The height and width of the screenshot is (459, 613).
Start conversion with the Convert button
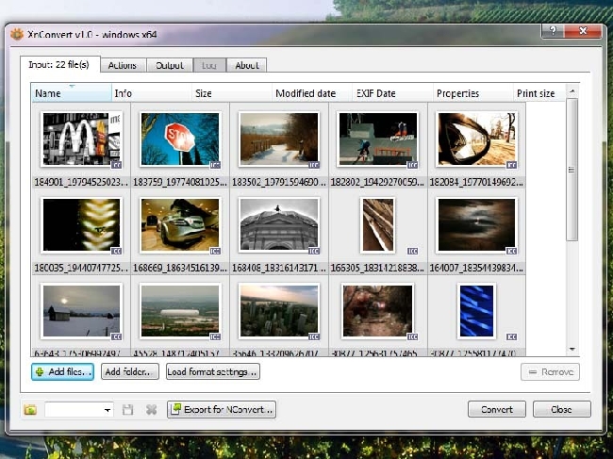click(x=496, y=409)
